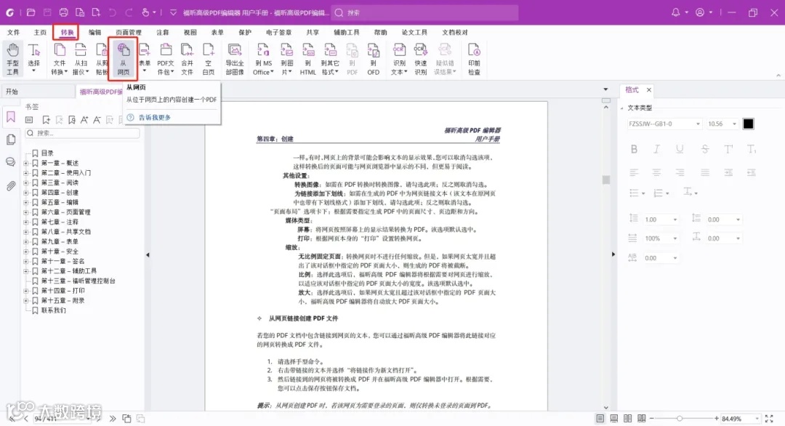Convert to MS Office format
This screenshot has width=785, height=426.
click(x=263, y=59)
